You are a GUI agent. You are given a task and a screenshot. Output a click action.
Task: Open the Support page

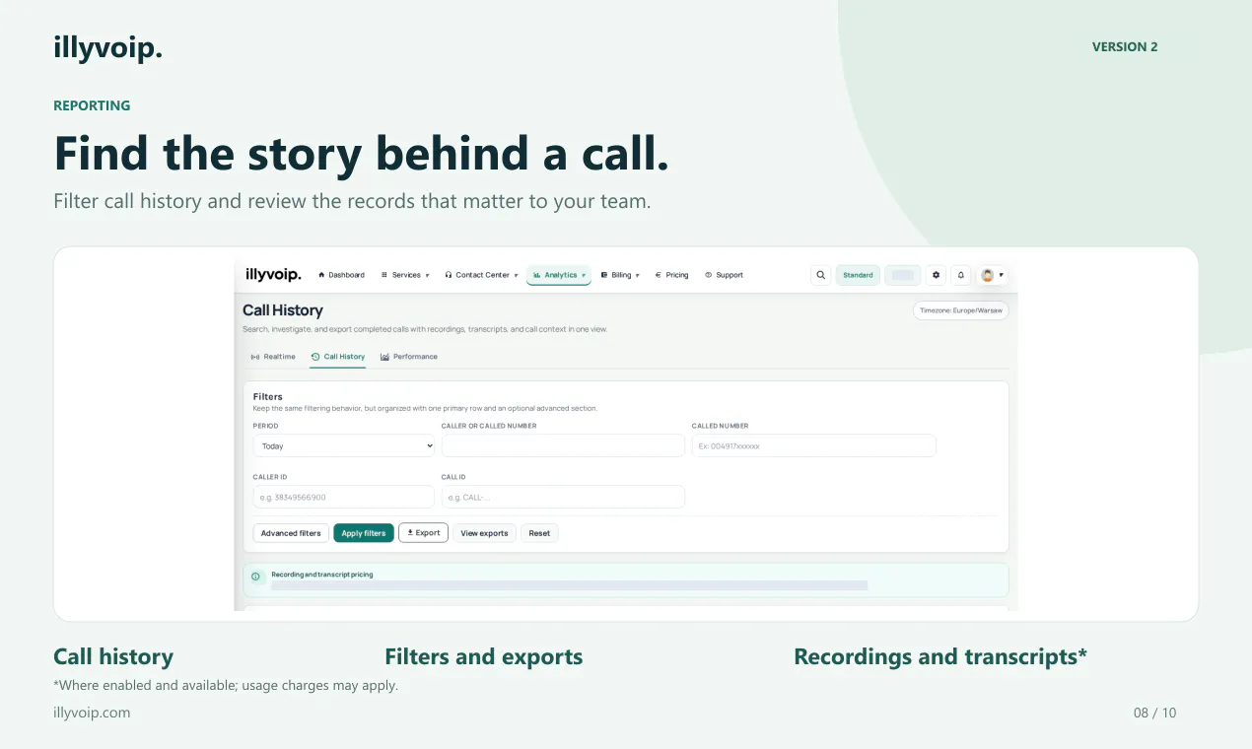point(724,275)
